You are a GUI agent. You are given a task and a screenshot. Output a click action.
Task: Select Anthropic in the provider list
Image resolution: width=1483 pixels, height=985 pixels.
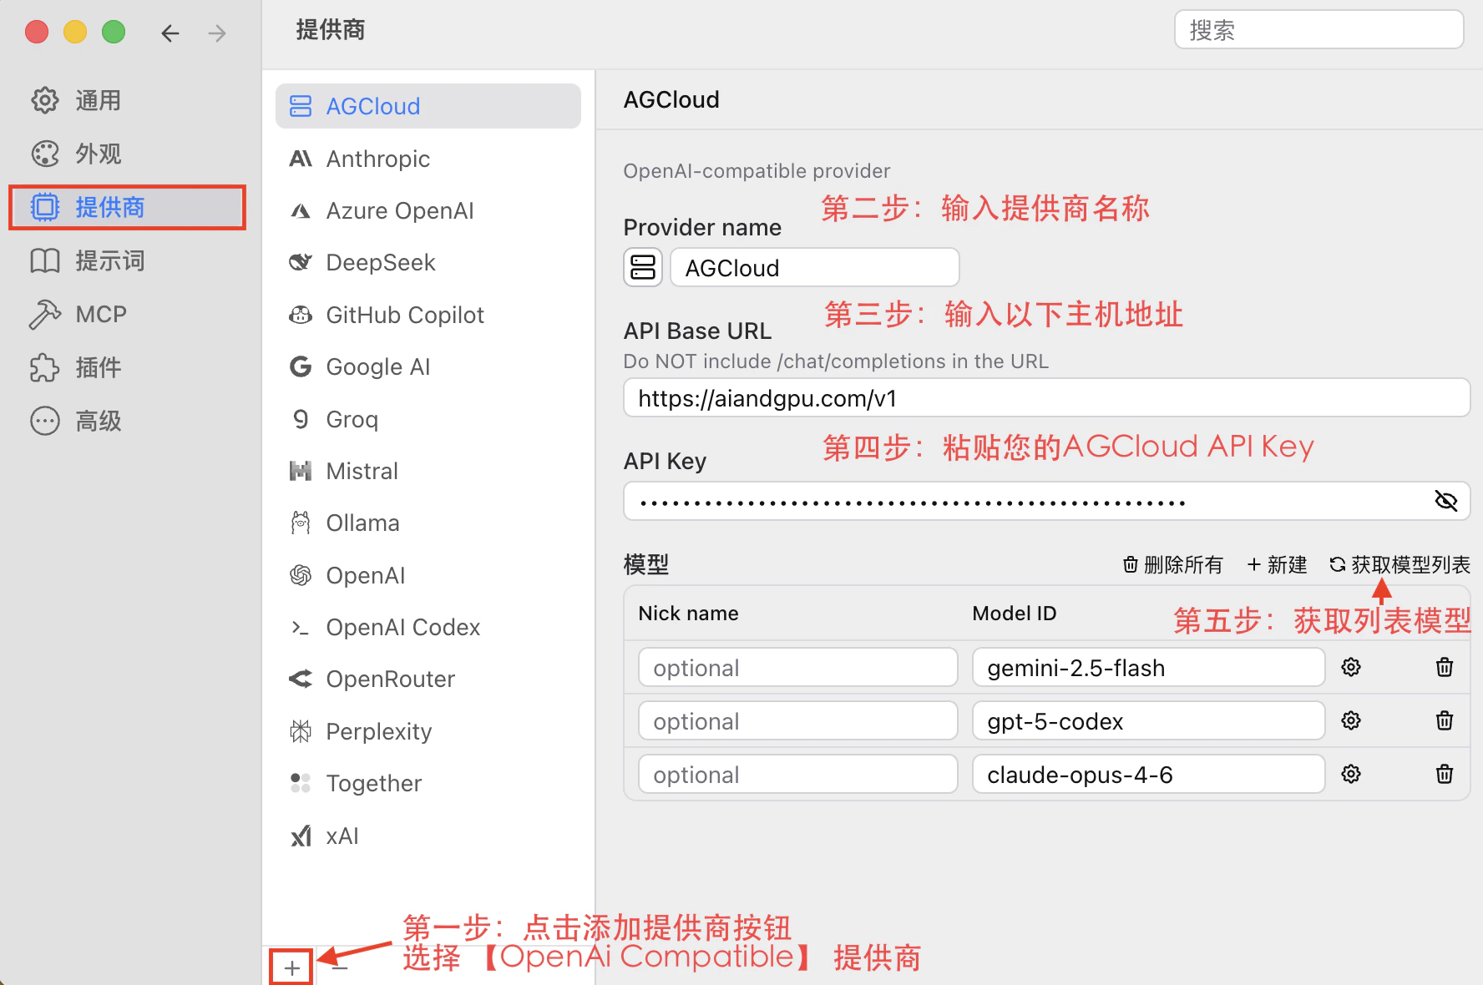click(428, 159)
